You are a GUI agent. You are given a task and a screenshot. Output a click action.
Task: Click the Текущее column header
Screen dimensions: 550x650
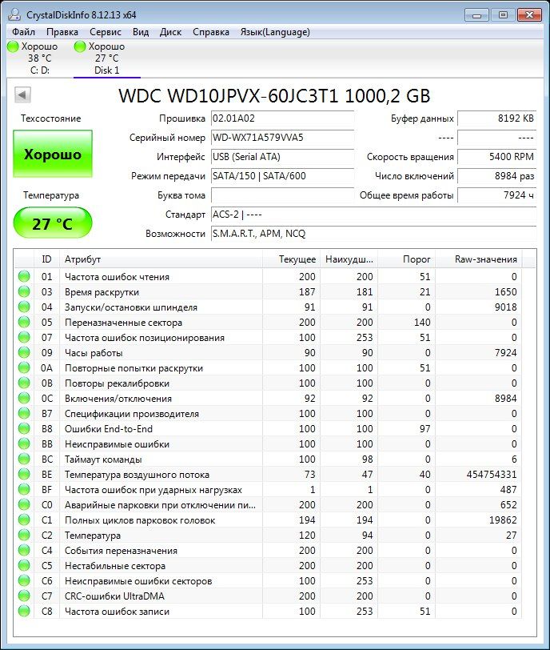(x=291, y=259)
